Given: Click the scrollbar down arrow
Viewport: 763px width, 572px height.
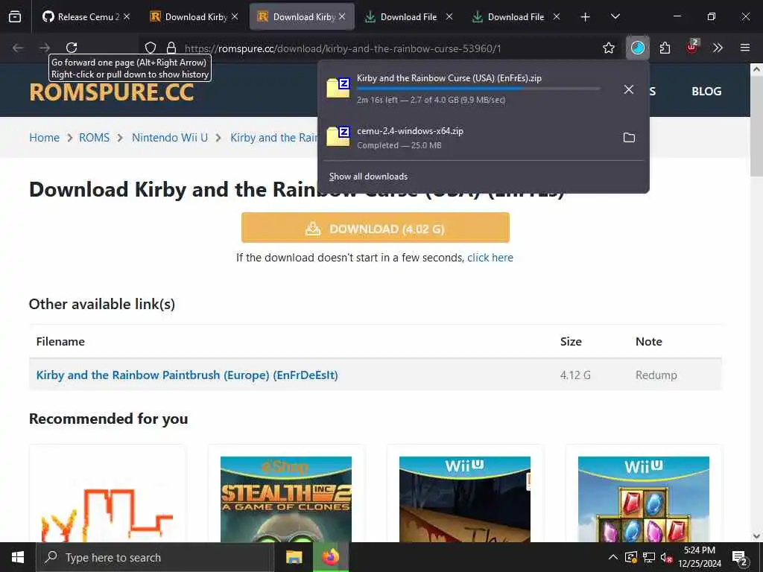Looking at the screenshot, I should point(756,536).
